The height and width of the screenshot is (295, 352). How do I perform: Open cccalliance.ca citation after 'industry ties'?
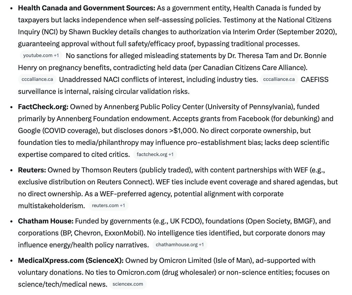(x=279, y=79)
